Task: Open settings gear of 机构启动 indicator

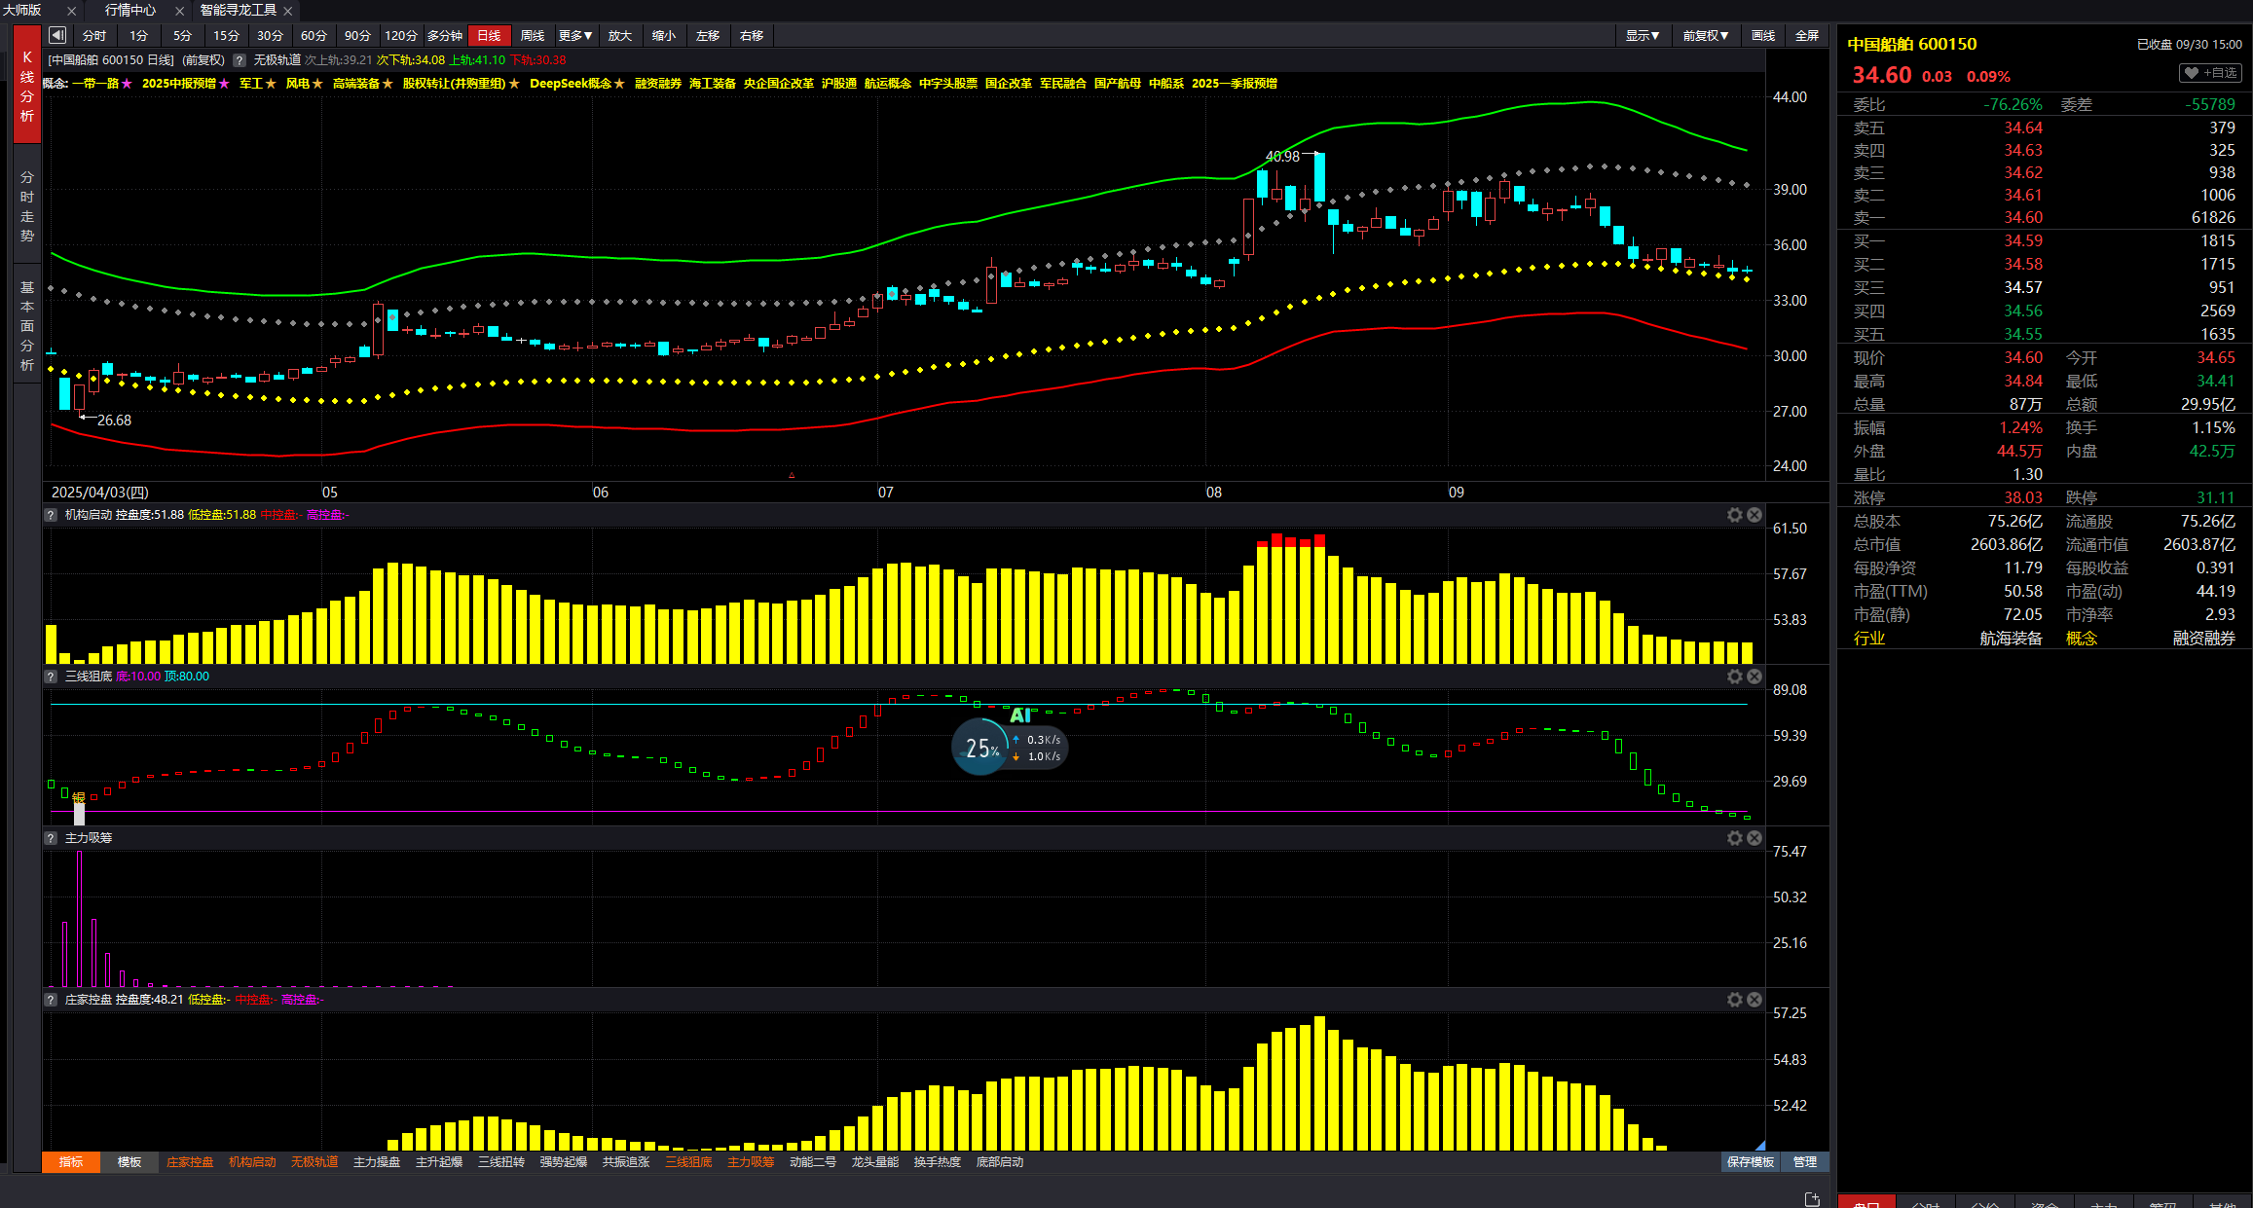Action: (1734, 515)
